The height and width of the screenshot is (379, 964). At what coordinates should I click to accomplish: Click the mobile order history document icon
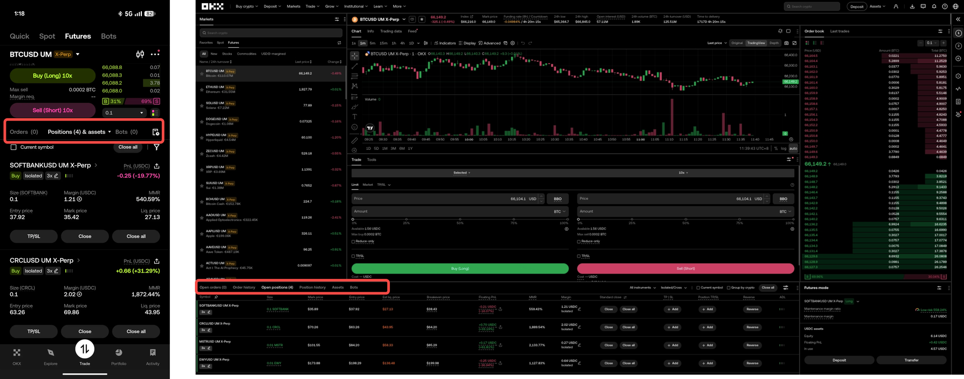click(155, 132)
